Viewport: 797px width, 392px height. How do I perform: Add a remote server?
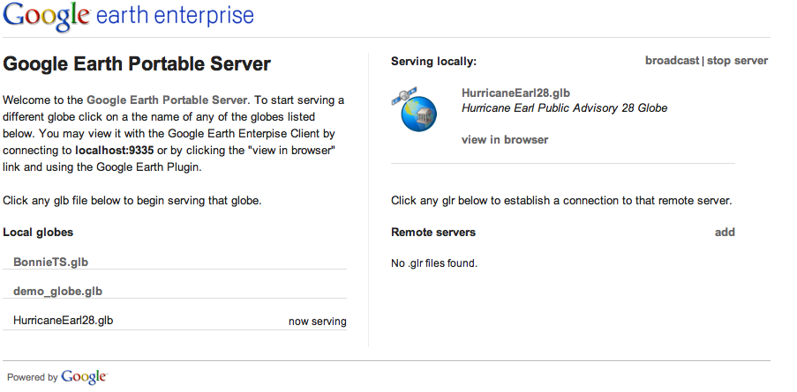(725, 232)
